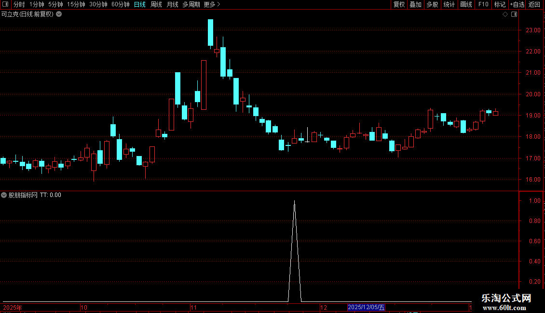Click the panel layout icon at top-left

coord(5,4)
